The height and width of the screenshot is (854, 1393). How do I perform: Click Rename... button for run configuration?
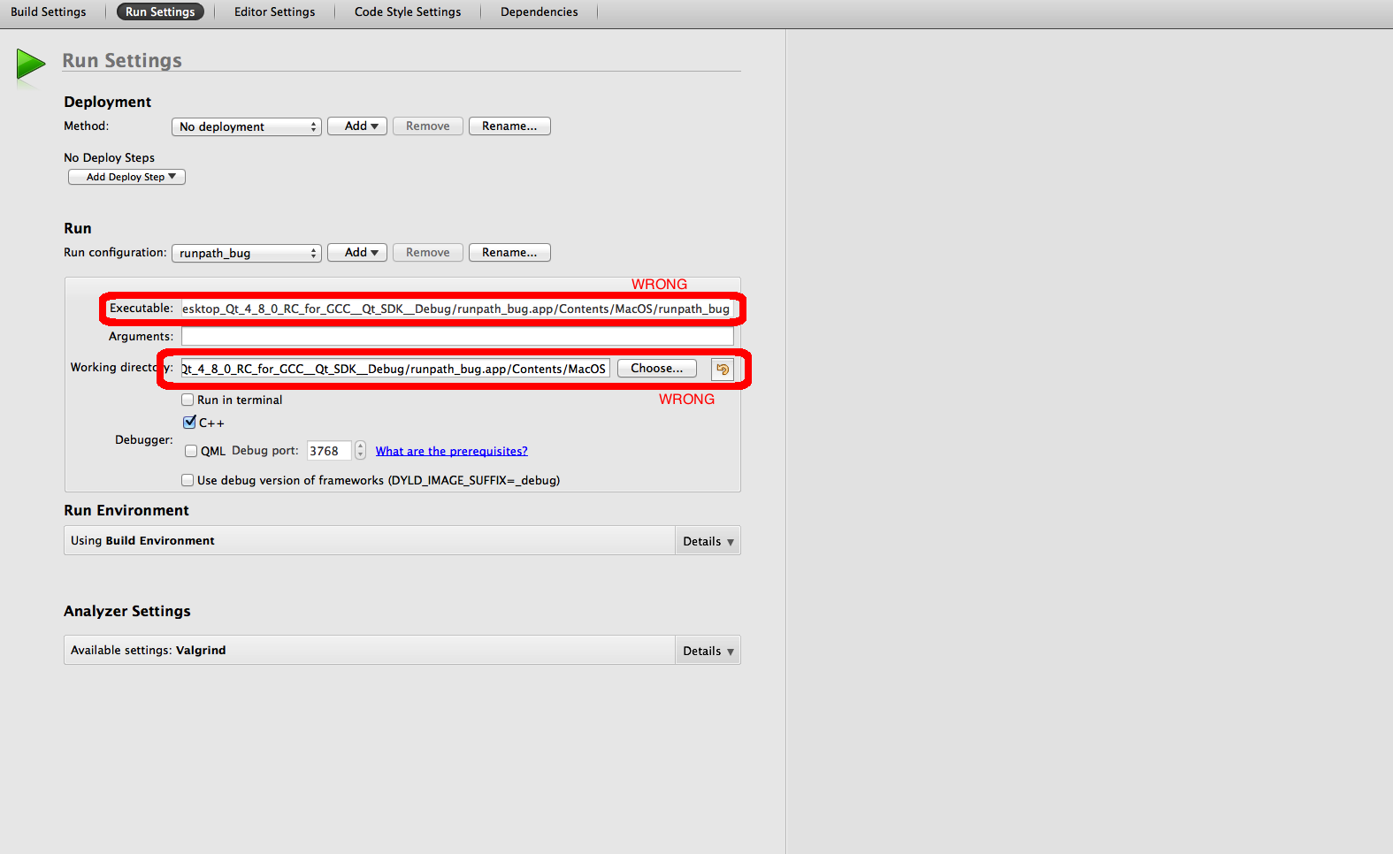pyautogui.click(x=509, y=253)
